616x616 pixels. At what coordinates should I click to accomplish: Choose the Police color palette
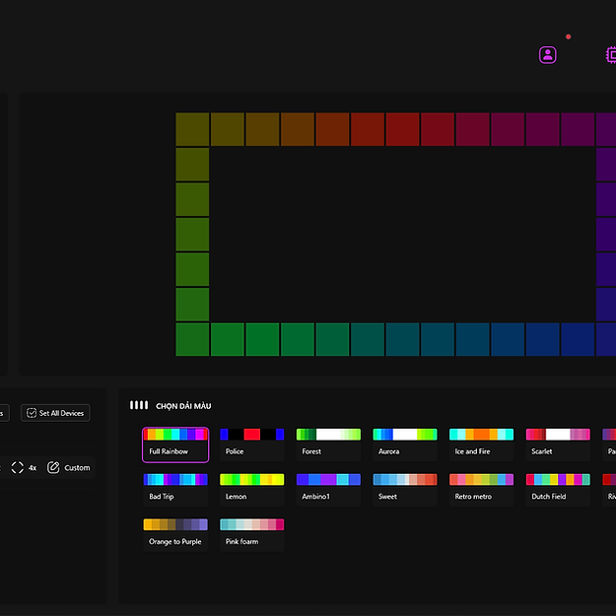pyautogui.click(x=251, y=445)
